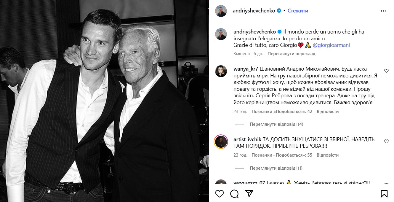
Task: Like the post with heart icon
Action: 220,194
